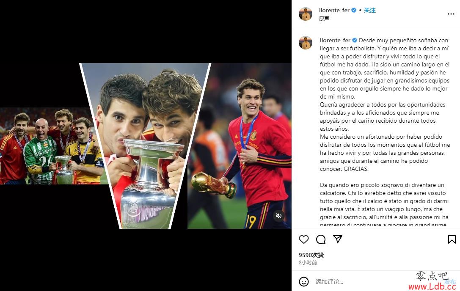Focus the 添加评论 comment input field
The image size is (460, 291).
click(x=364, y=282)
